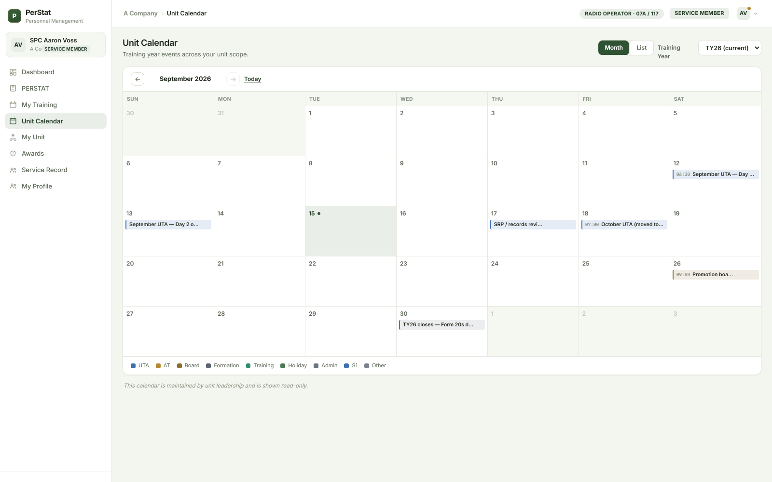The image size is (772, 482).
Task: Open September UTA — Day event on 12th
Action: (716, 174)
